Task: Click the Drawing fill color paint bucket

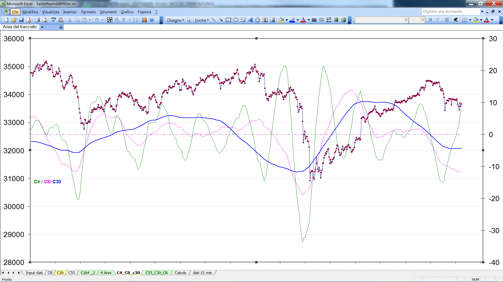Action: [281, 20]
